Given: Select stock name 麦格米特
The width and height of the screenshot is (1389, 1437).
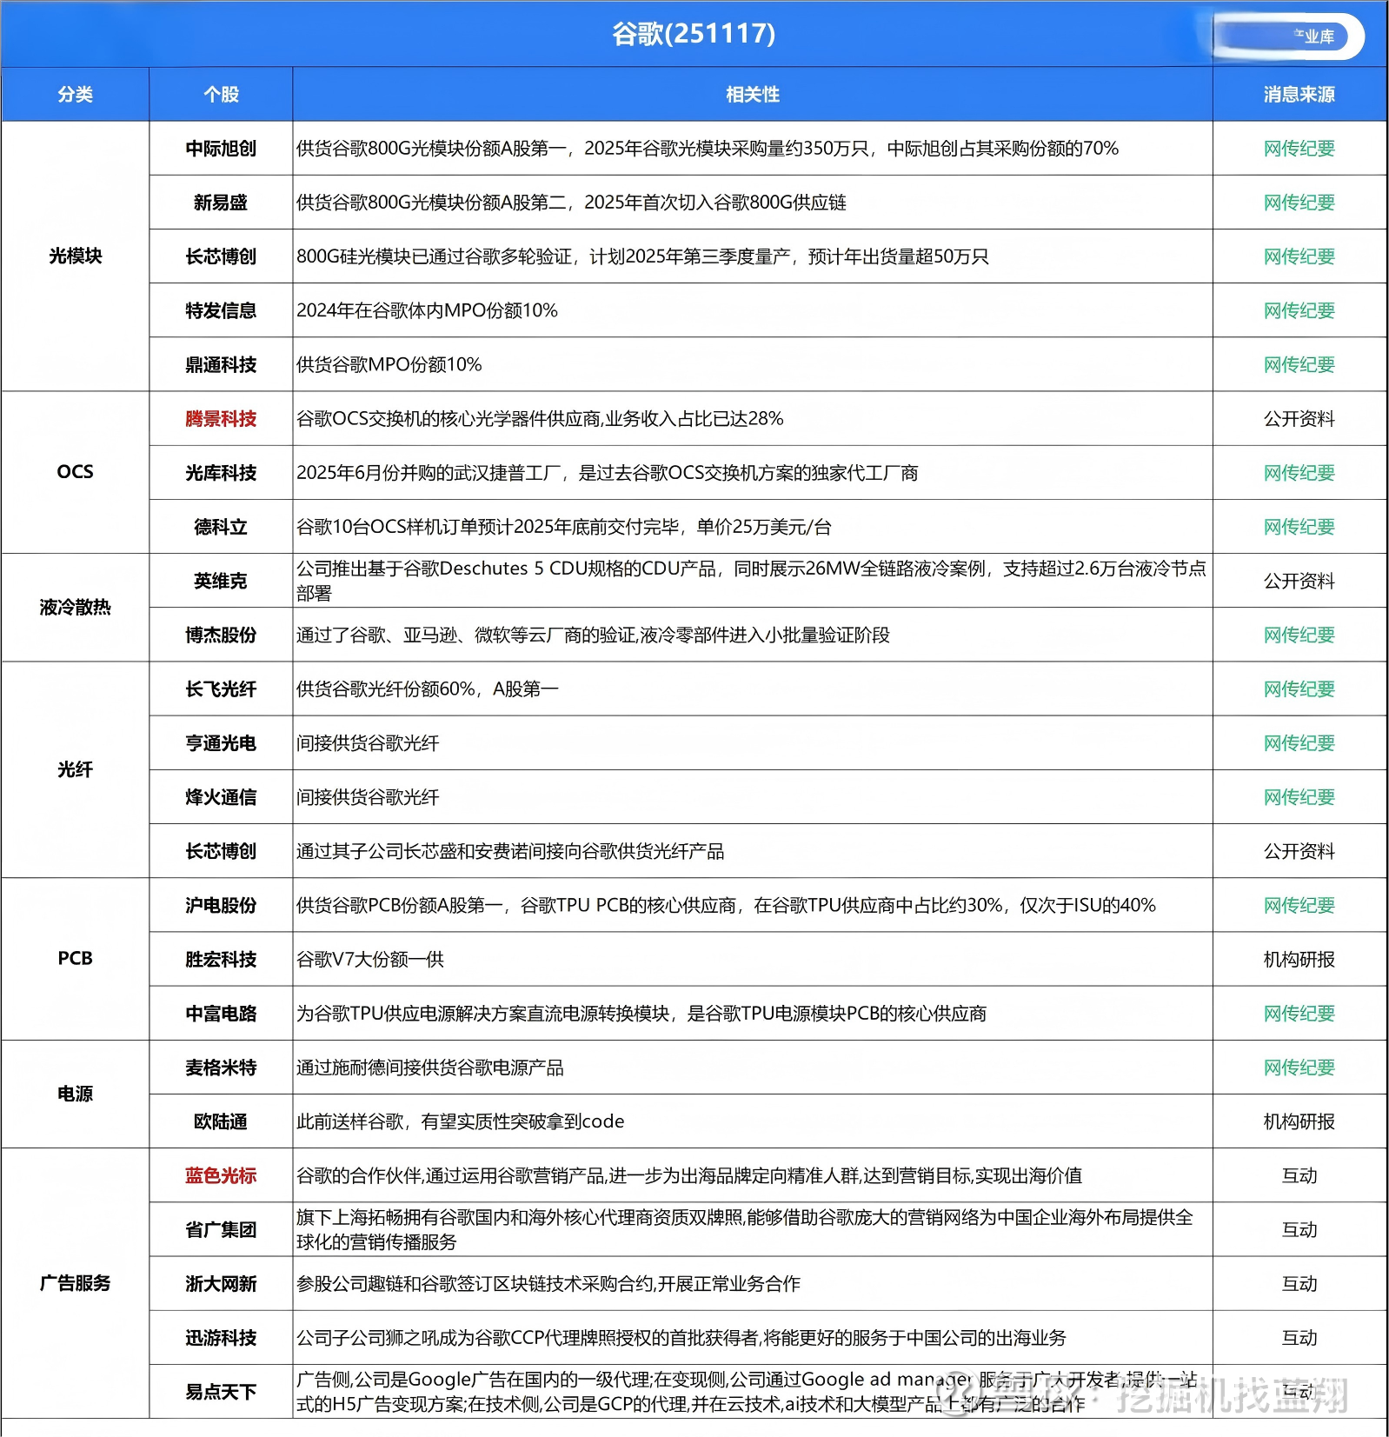Looking at the screenshot, I should point(221,1068).
